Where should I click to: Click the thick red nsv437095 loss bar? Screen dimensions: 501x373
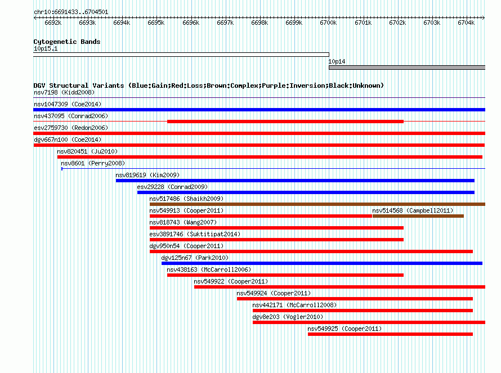tap(285, 122)
